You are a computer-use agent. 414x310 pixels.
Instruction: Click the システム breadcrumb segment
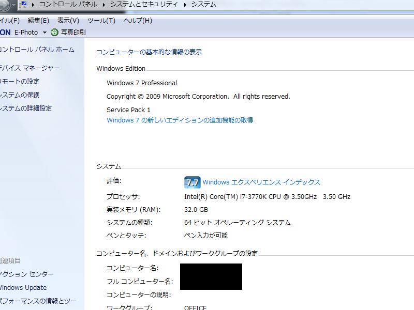pyautogui.click(x=203, y=4)
